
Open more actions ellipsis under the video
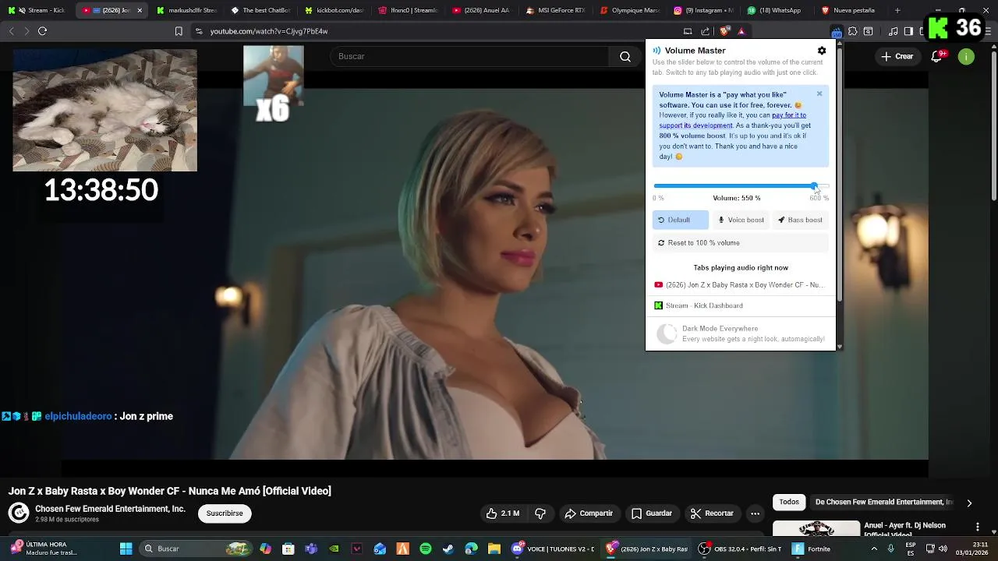[755, 513]
